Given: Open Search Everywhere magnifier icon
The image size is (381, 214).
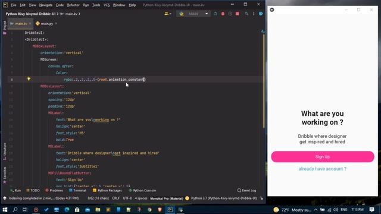Looking at the screenshot, I should [x=246, y=14].
